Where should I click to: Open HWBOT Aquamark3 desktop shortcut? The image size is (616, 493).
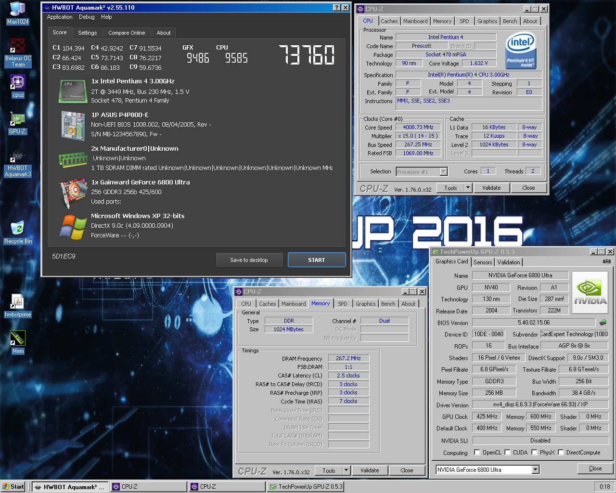pyautogui.click(x=18, y=164)
